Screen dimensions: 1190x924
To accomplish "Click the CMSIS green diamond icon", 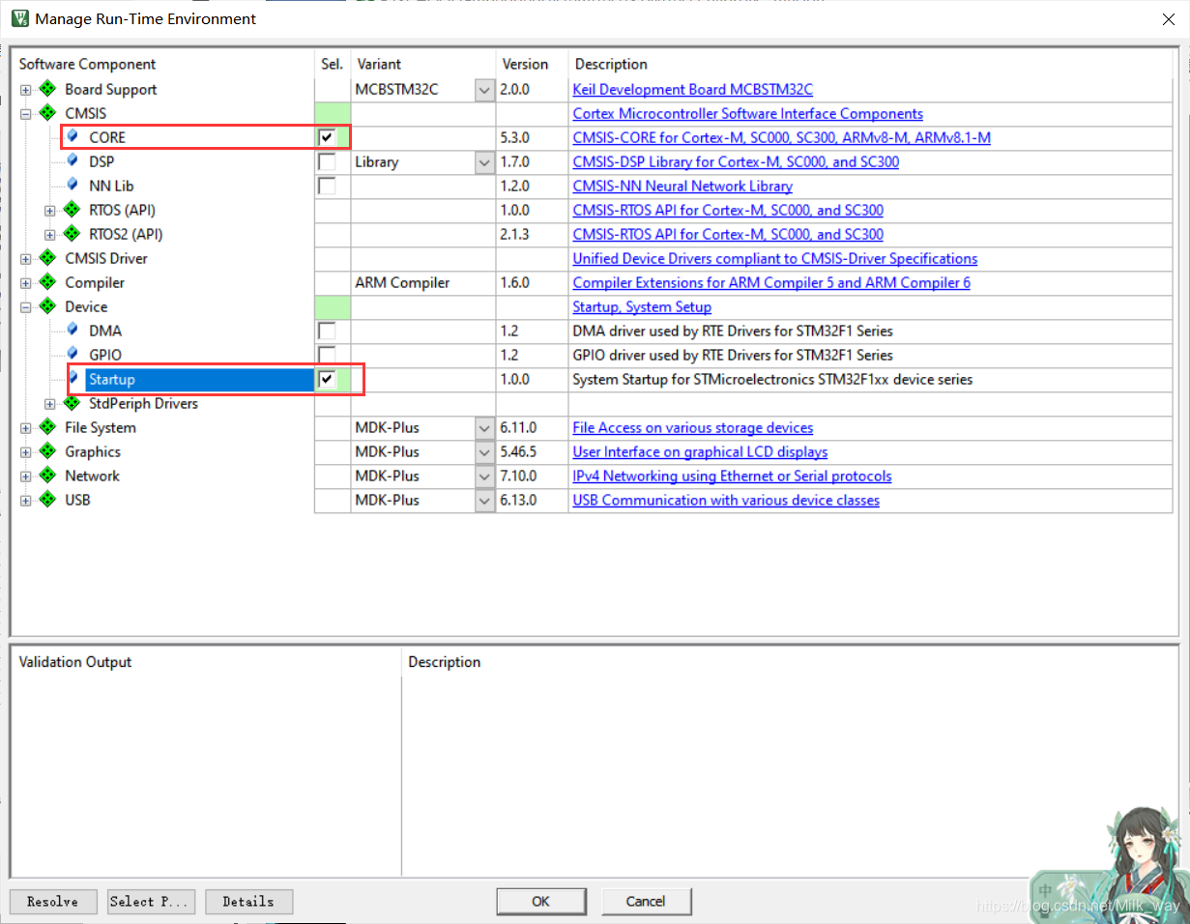I will coord(47,113).
